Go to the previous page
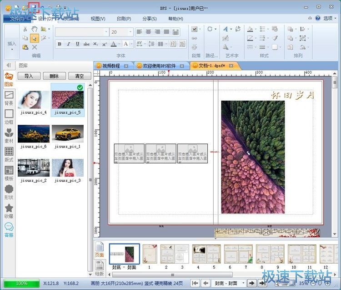The image size is (341, 290). 206,283
